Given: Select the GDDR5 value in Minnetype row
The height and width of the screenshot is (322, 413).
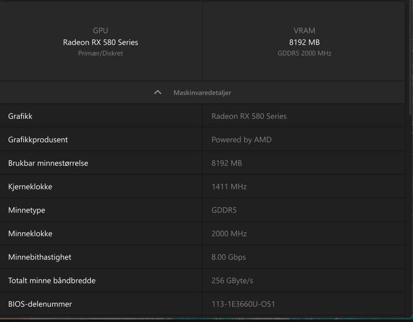Looking at the screenshot, I should point(224,210).
